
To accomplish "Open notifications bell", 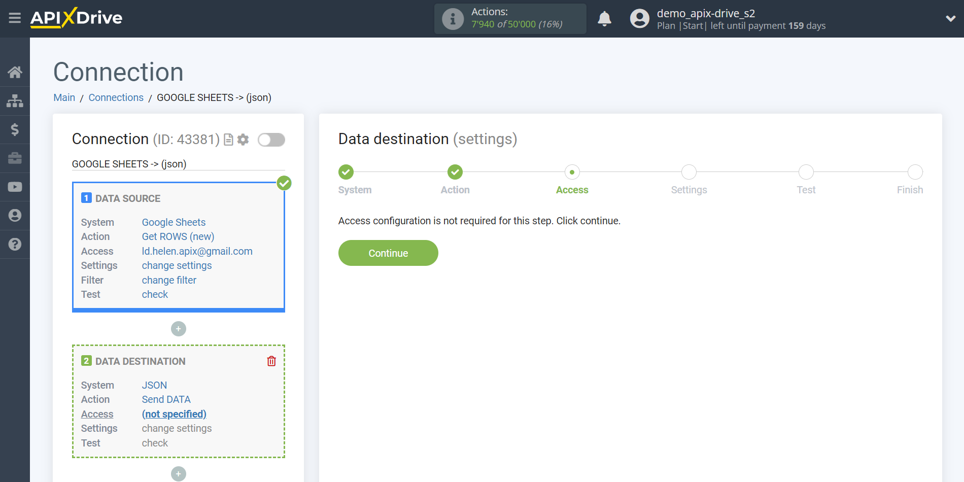I will [604, 19].
